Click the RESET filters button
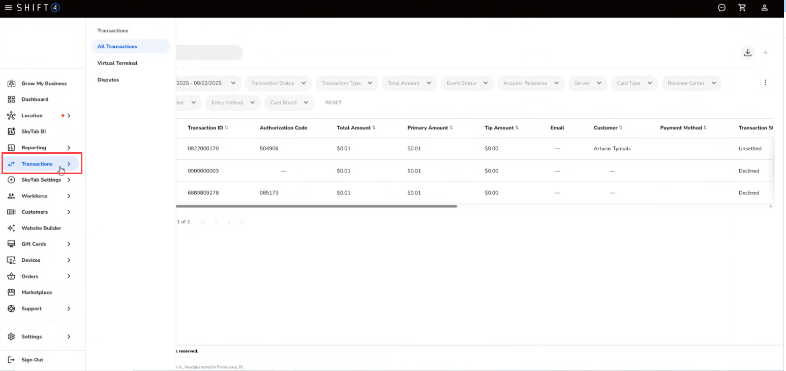Screen dimensions: 786x371 (x=333, y=103)
